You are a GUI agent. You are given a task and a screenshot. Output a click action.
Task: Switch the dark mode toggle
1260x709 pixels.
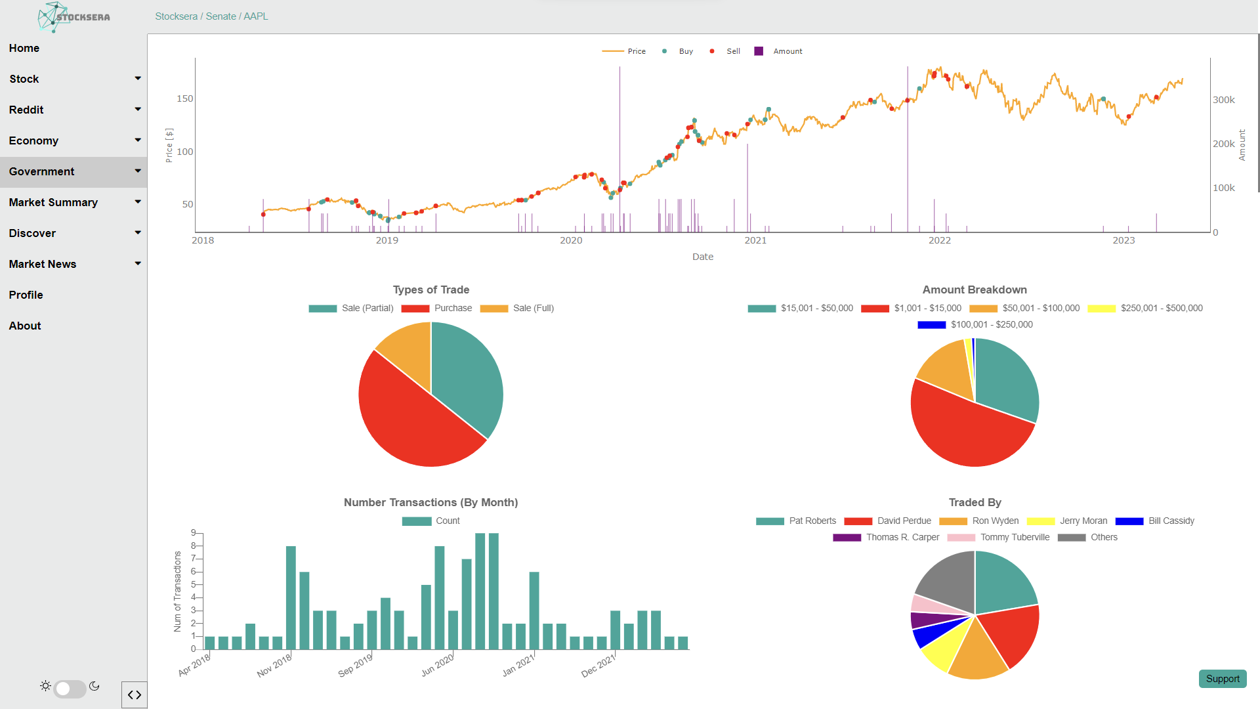coord(70,689)
